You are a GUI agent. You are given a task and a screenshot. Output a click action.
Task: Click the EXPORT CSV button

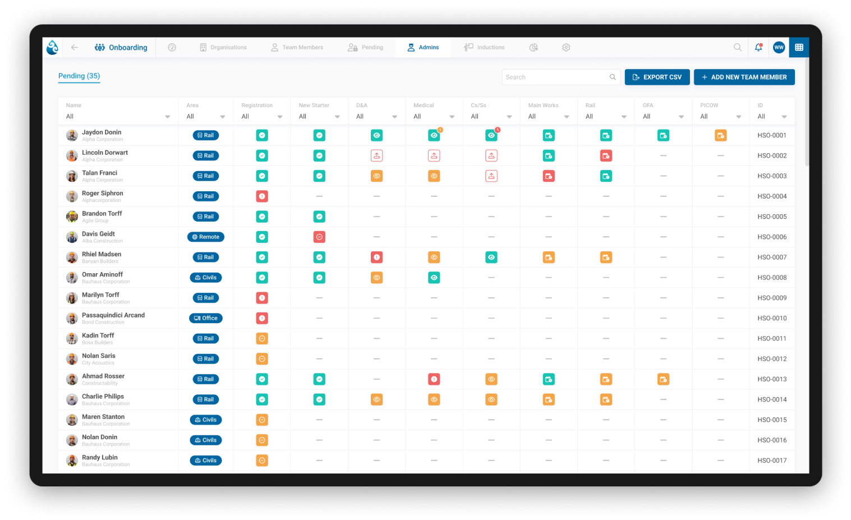[x=657, y=77]
